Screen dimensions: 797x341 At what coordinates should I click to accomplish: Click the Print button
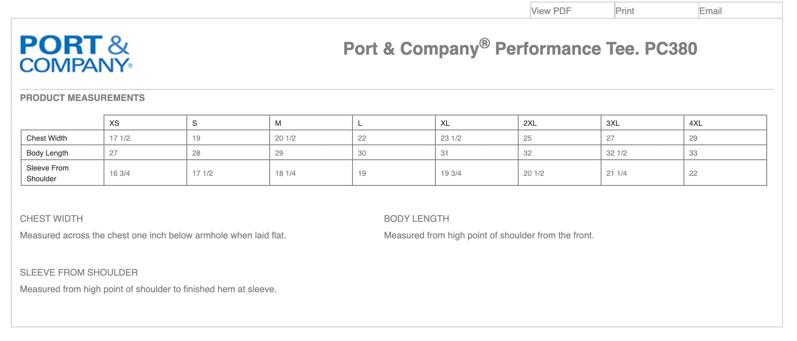(625, 11)
